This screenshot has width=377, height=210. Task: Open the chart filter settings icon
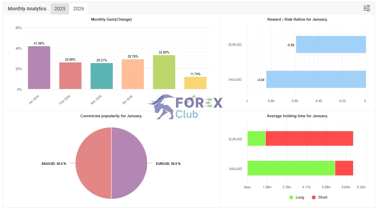click(367, 8)
